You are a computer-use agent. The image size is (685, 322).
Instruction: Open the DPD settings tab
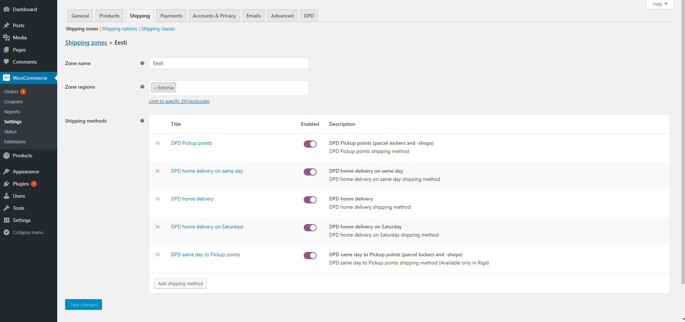[309, 16]
